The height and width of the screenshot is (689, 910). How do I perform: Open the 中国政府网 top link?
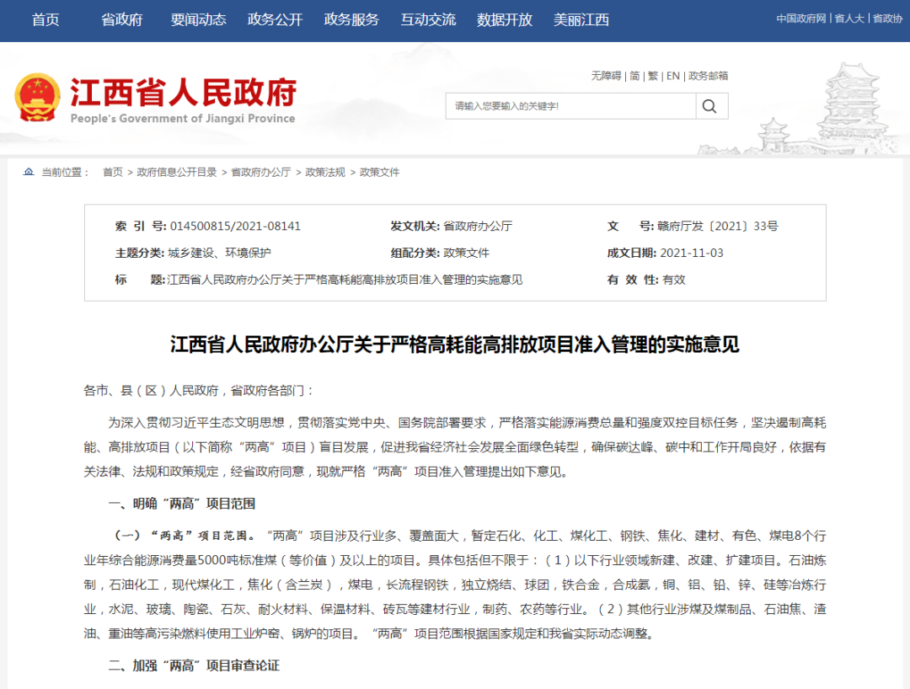click(x=801, y=19)
